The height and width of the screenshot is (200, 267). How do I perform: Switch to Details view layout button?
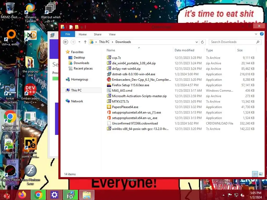255,174
